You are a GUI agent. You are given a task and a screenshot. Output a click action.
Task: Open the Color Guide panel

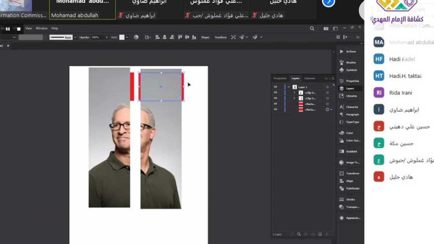click(342, 140)
